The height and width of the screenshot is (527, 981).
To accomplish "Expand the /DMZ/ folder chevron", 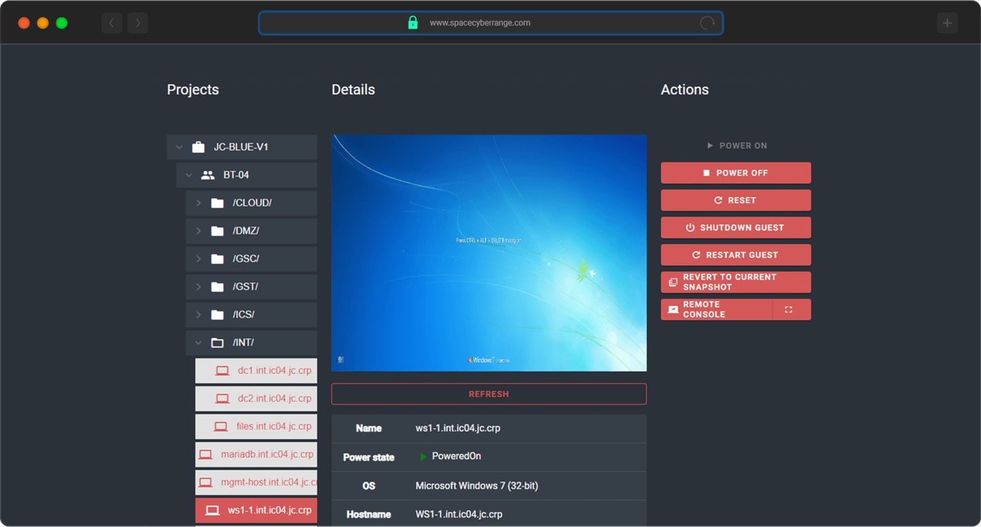I will coord(198,231).
